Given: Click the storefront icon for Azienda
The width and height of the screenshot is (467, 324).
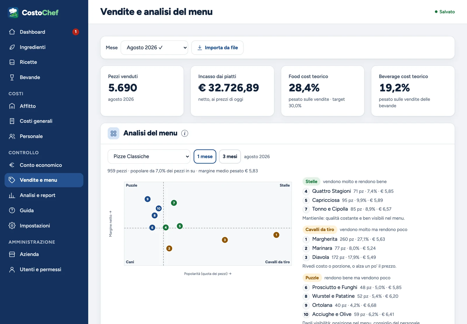Looking at the screenshot, I should point(12,254).
